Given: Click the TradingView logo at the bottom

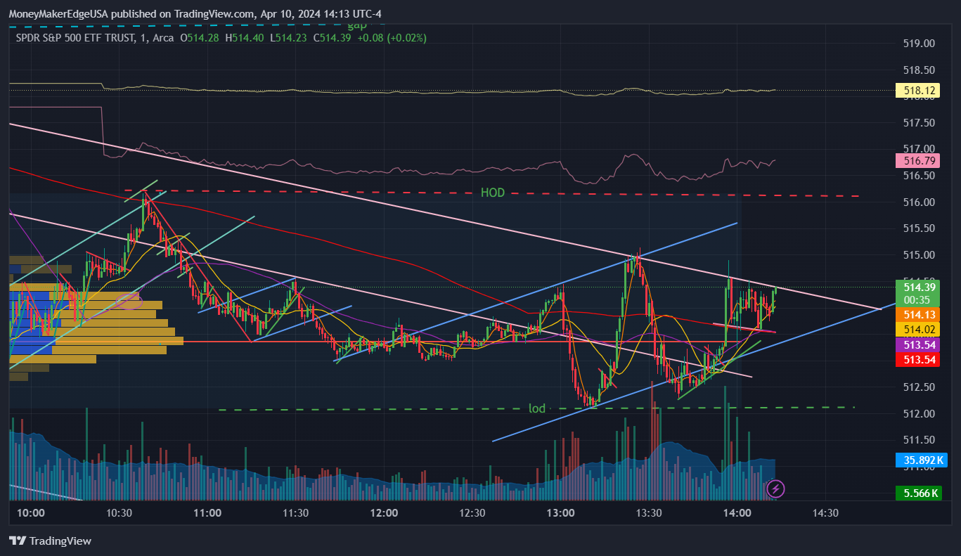Looking at the screenshot, I should coord(50,541).
